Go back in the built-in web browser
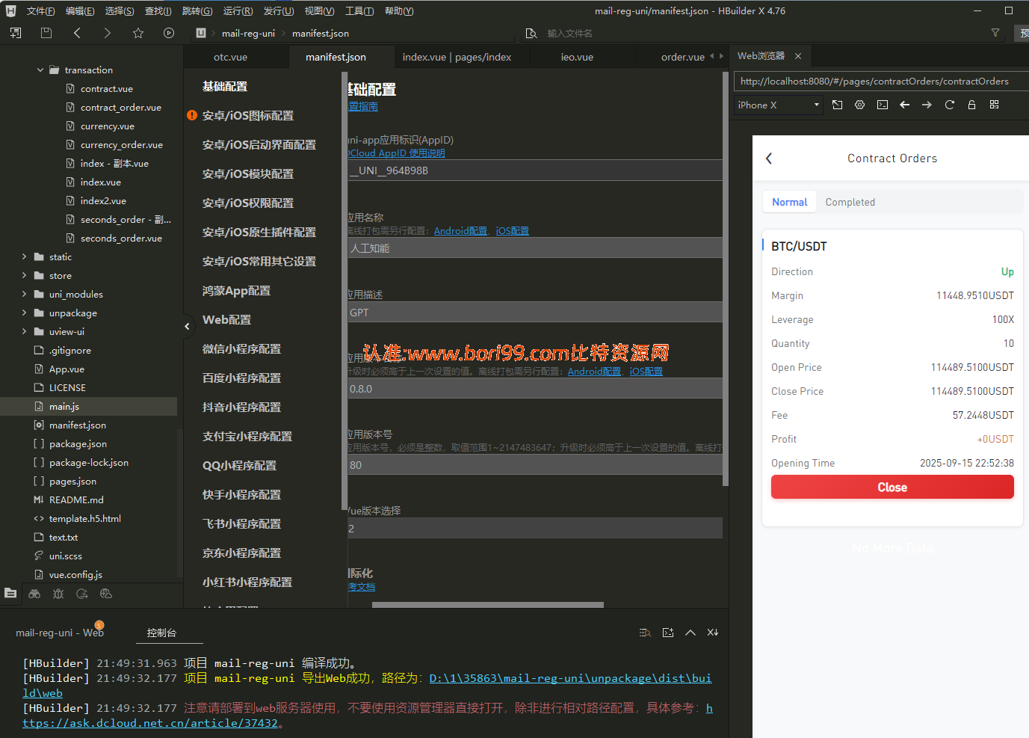 click(905, 105)
